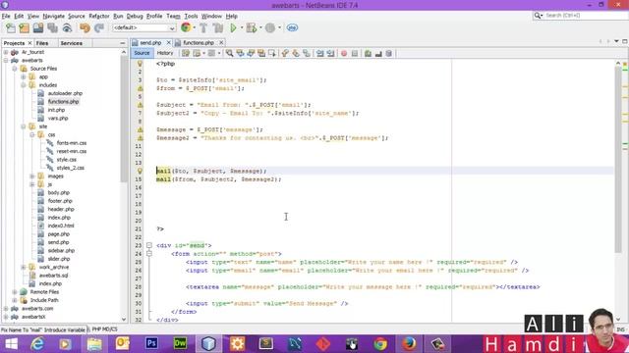Switch to the Services panel tab
Viewport: 629px width, 353px height.
click(x=72, y=43)
